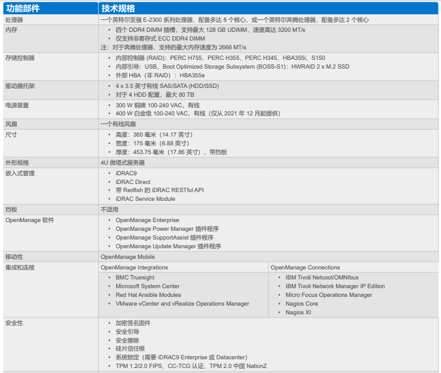This screenshot has height=373, width=441.
Task: Select BMC Truesight in integrations list
Action: (x=135, y=278)
